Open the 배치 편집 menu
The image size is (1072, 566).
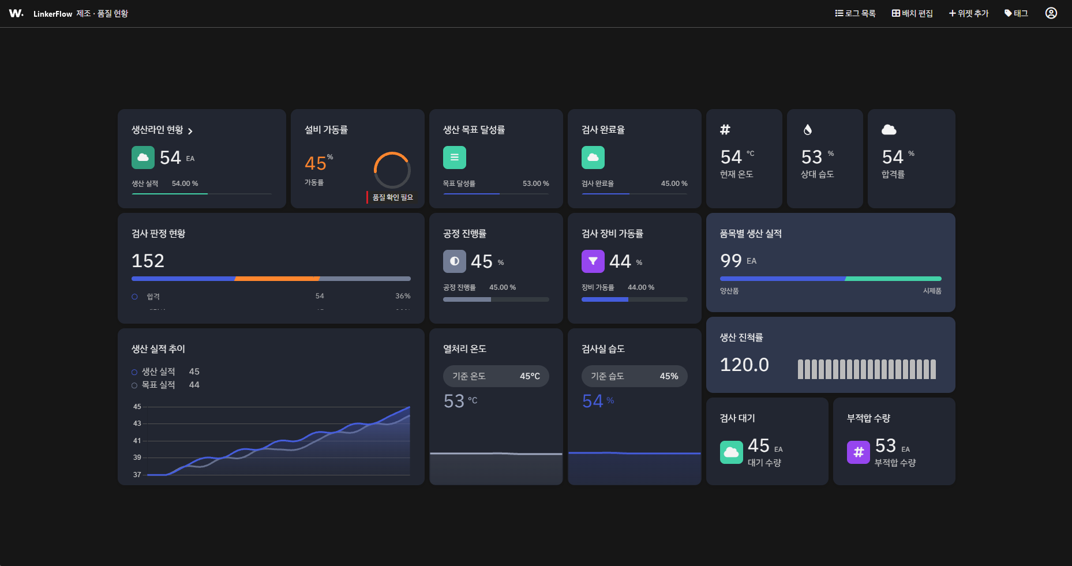pyautogui.click(x=912, y=13)
